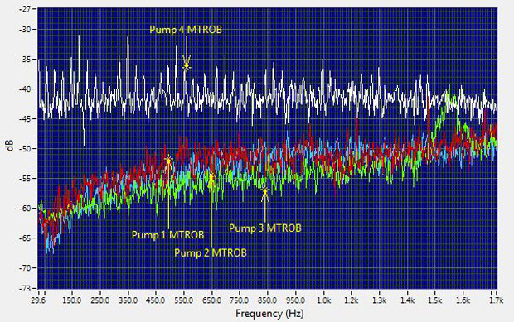The height and width of the screenshot is (322, 514).
Task: Click the 1.5k frequency axis tick label
Action: tap(435, 300)
